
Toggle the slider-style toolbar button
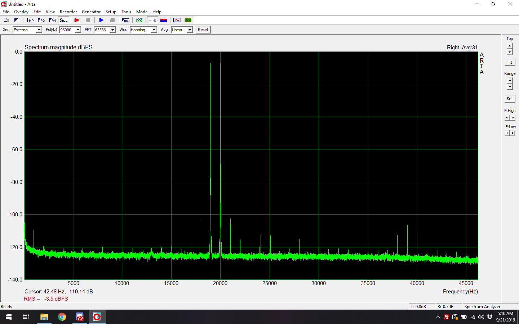153,20
